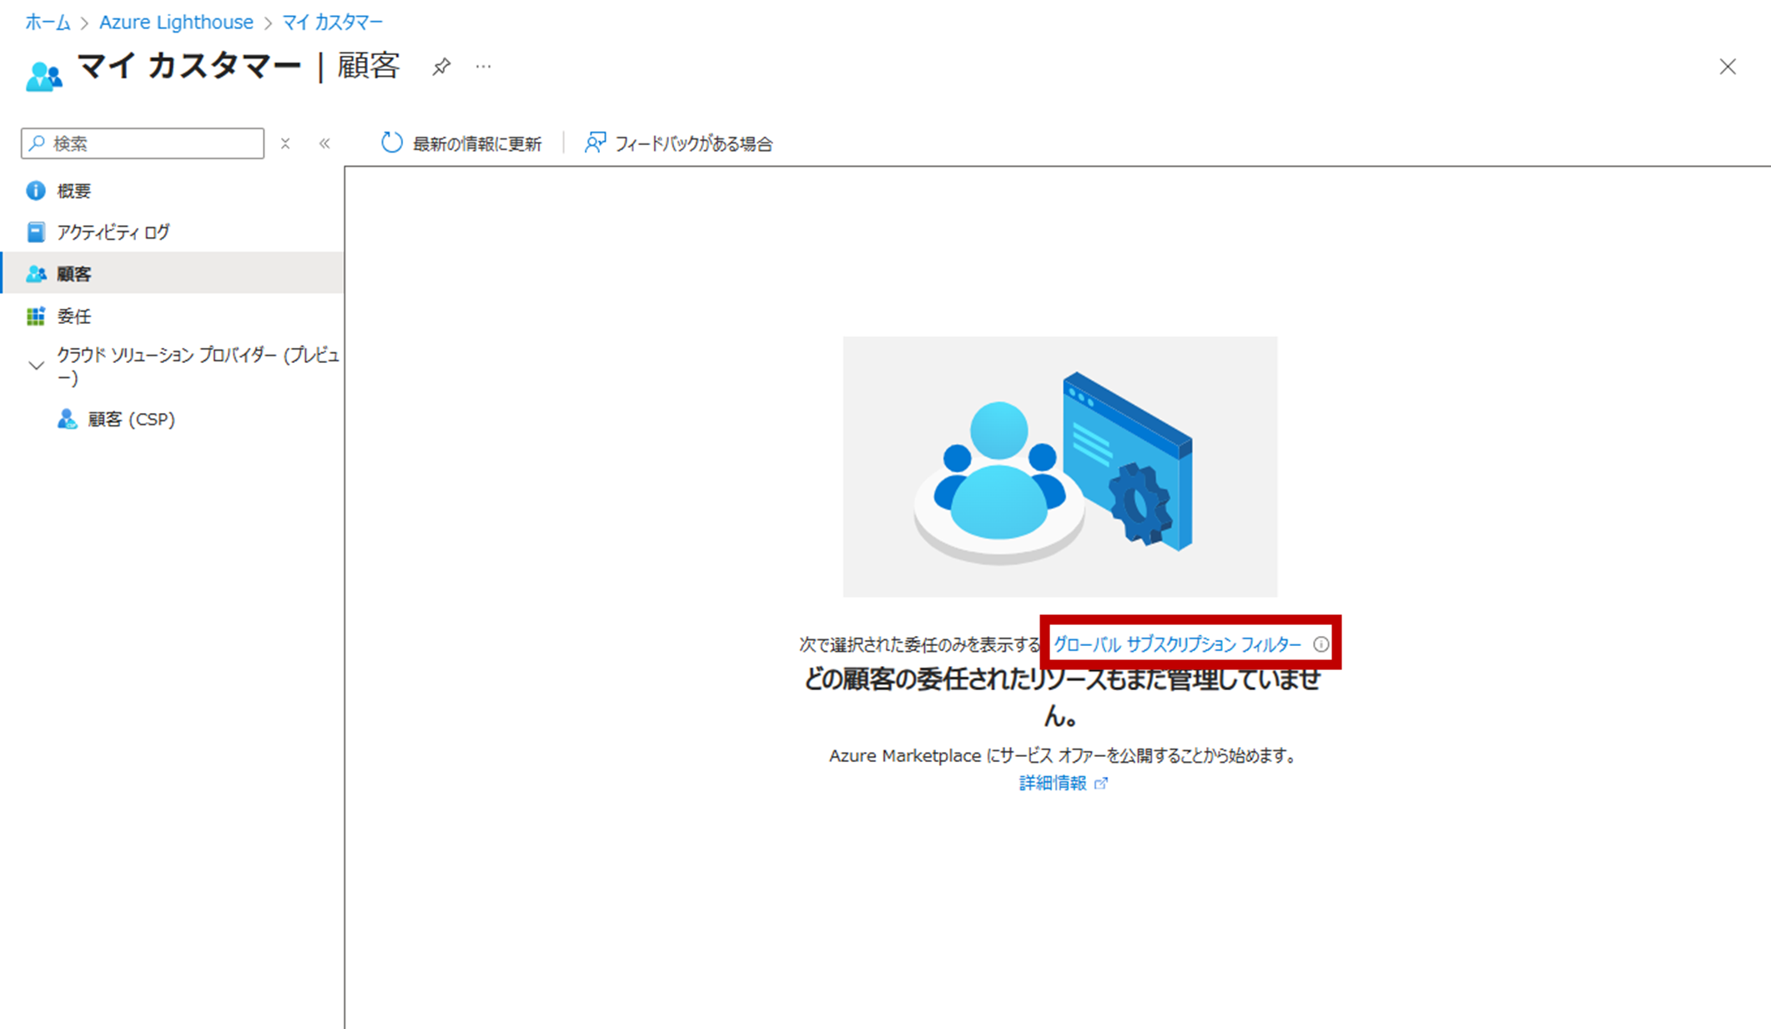
Task: Click the pin blade icon
Action: coord(441,67)
